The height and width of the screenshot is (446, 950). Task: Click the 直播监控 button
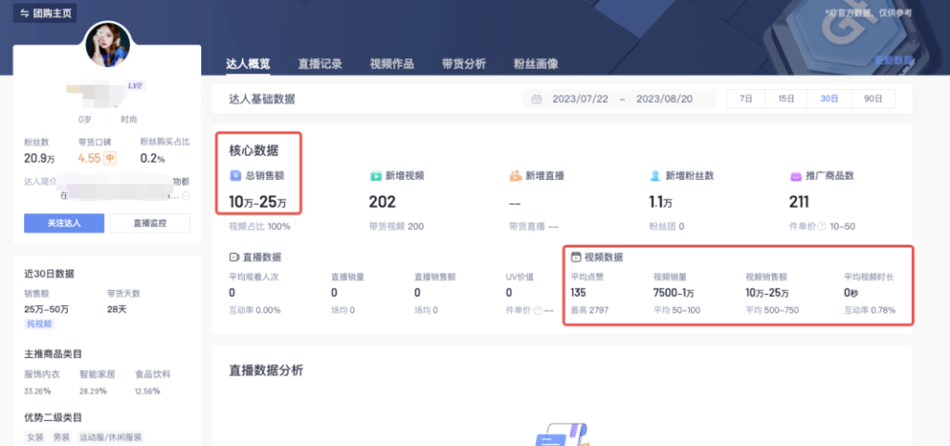[149, 223]
